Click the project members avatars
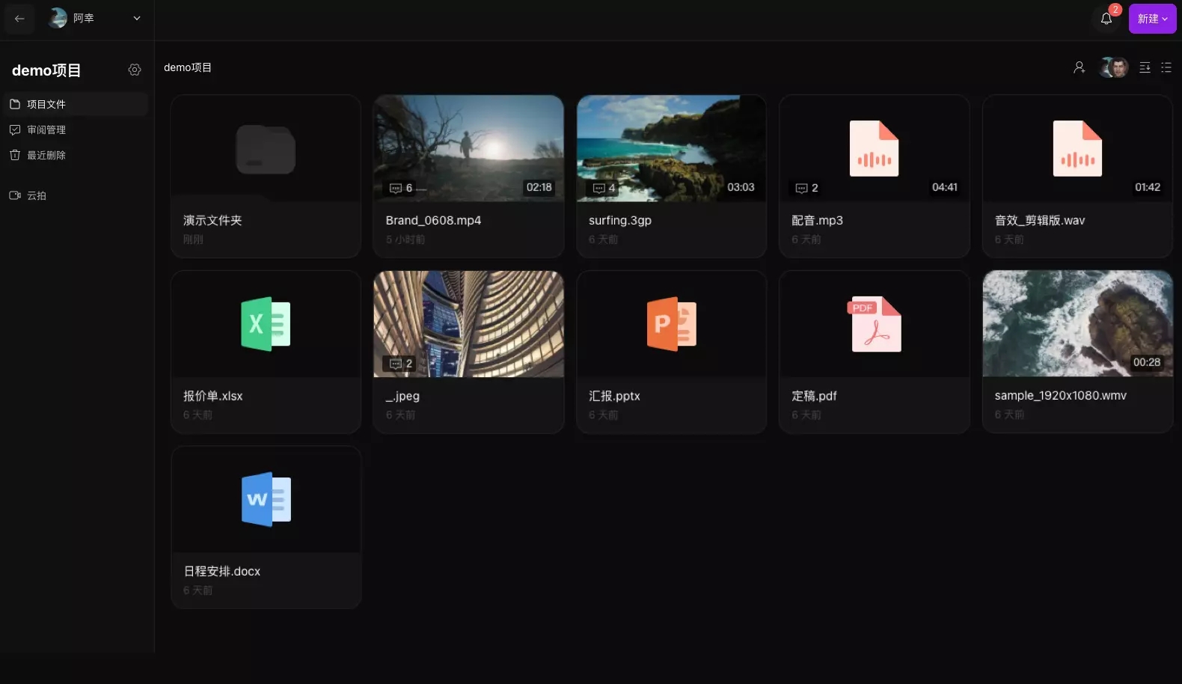Screen dimensions: 1182x684 click(x=1113, y=67)
